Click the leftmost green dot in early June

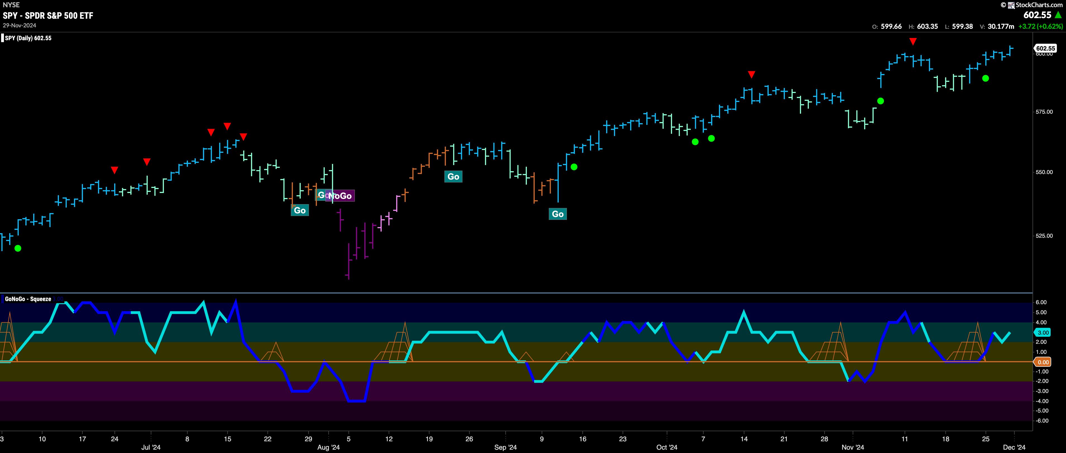[18, 249]
